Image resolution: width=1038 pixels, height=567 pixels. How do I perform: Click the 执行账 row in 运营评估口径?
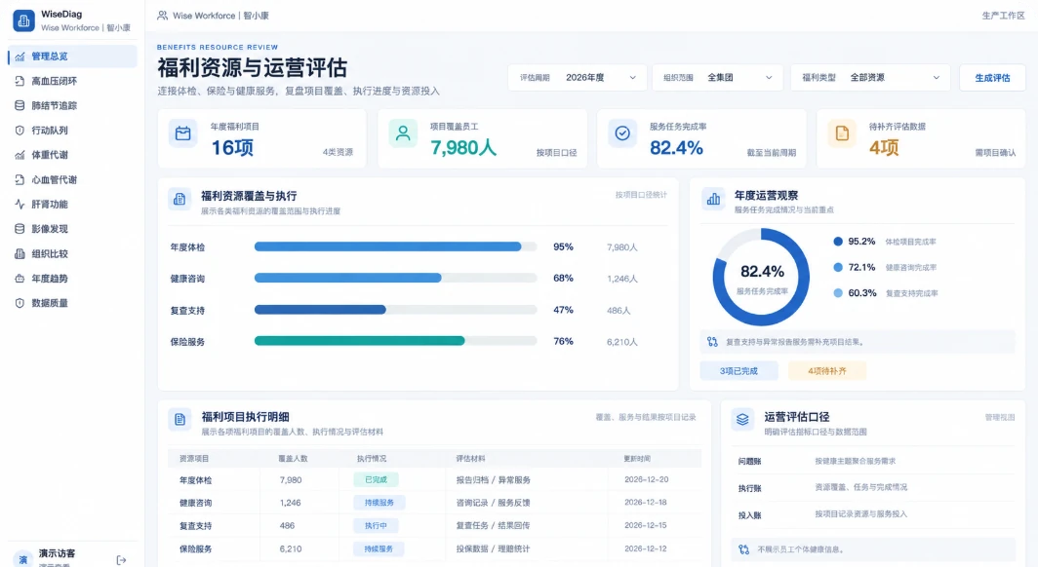point(872,488)
